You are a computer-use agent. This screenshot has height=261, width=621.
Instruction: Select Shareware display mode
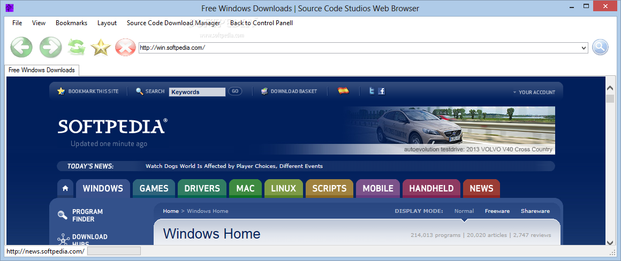(535, 211)
